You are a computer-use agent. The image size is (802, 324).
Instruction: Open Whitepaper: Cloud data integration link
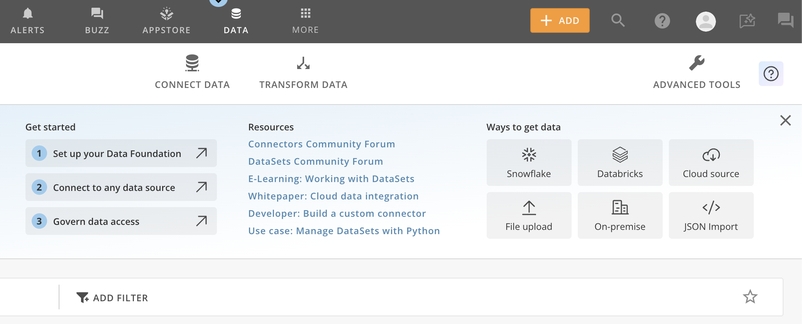point(333,196)
